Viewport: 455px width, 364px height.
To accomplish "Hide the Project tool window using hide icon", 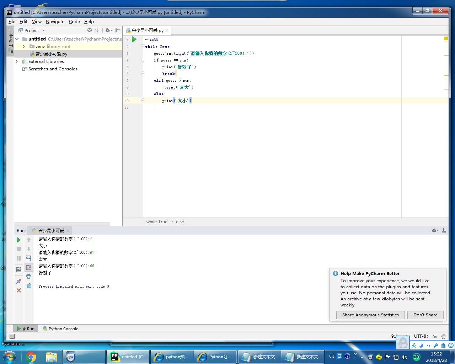I will (117, 31).
